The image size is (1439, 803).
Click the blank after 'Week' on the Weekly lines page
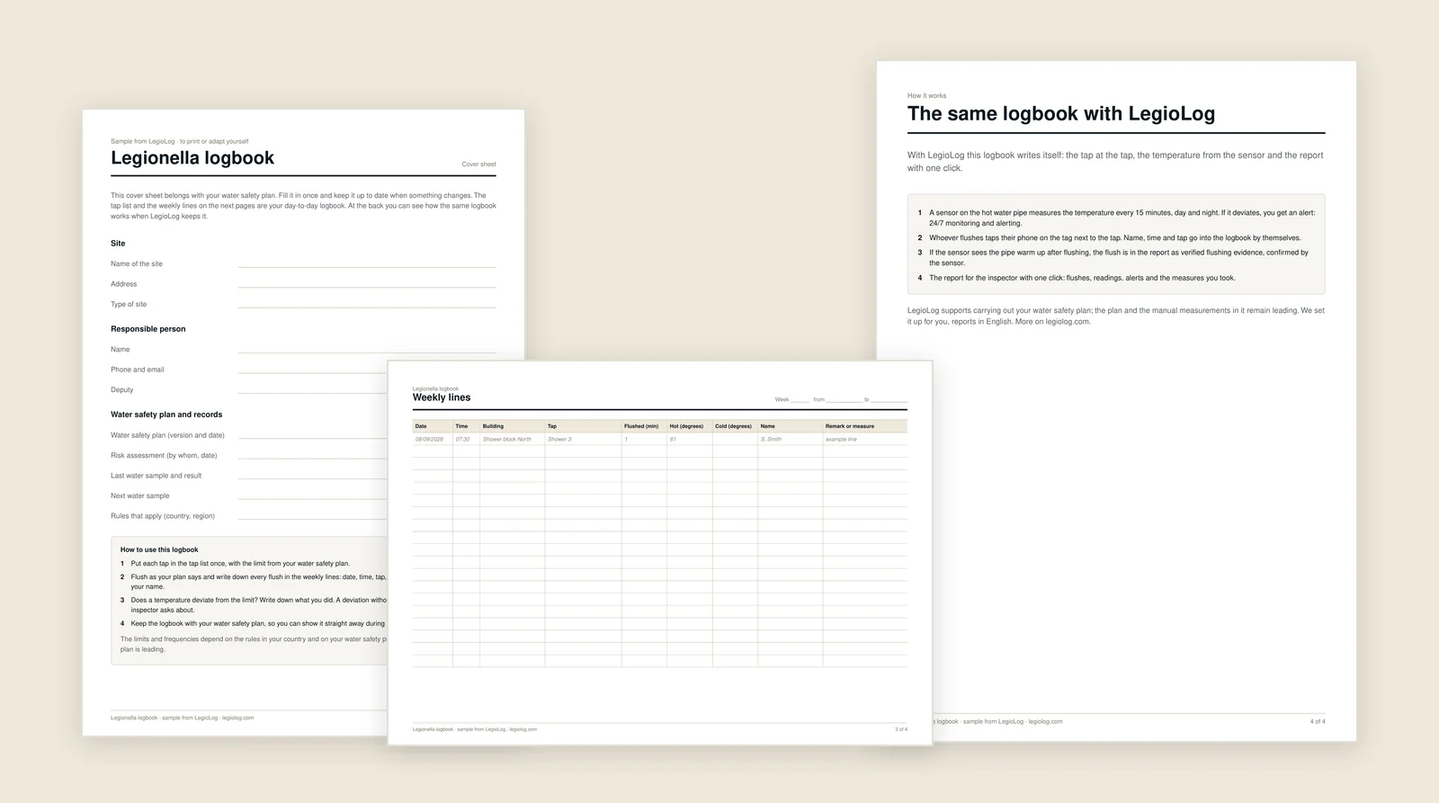click(800, 400)
